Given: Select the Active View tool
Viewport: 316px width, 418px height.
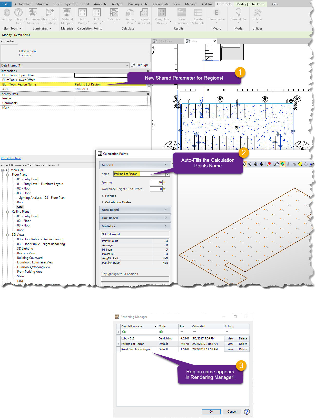Looking at the screenshot, I should pyautogui.click(x=130, y=16).
